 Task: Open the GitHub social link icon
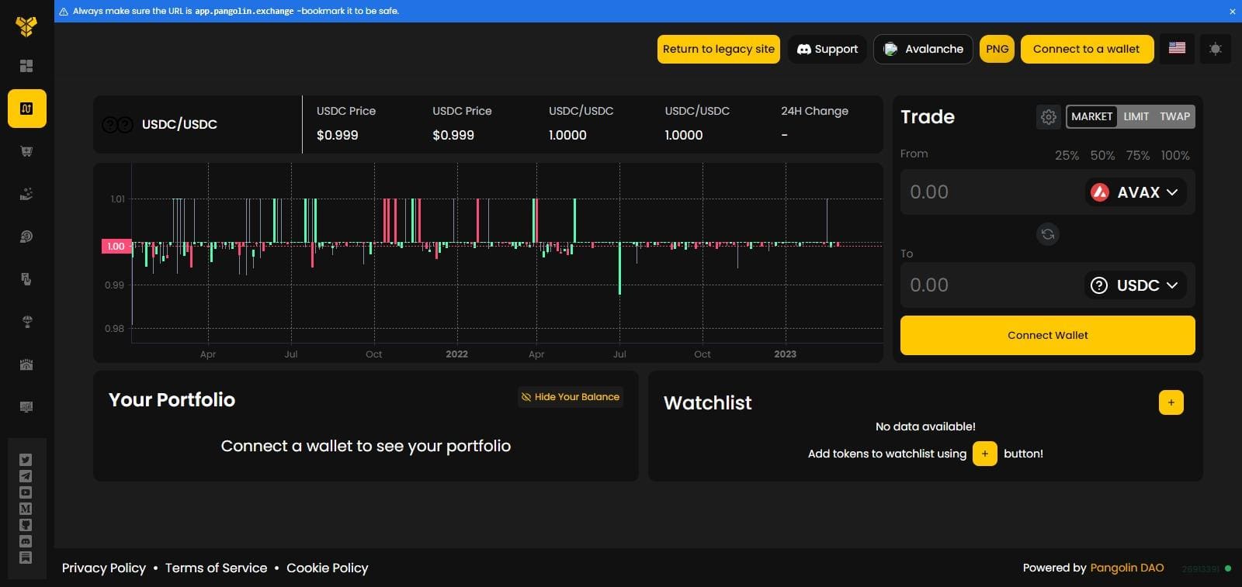click(x=26, y=525)
